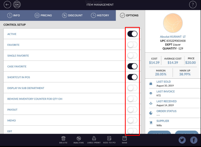This screenshot has height=147, width=201.
Task: Select the Info tab
Action: [14, 15]
